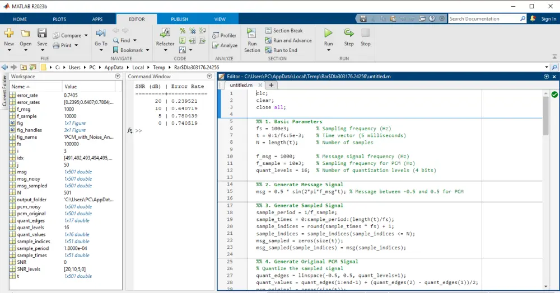560x293 pixels.
Task: Open the Find tool
Action: click(x=122, y=40)
